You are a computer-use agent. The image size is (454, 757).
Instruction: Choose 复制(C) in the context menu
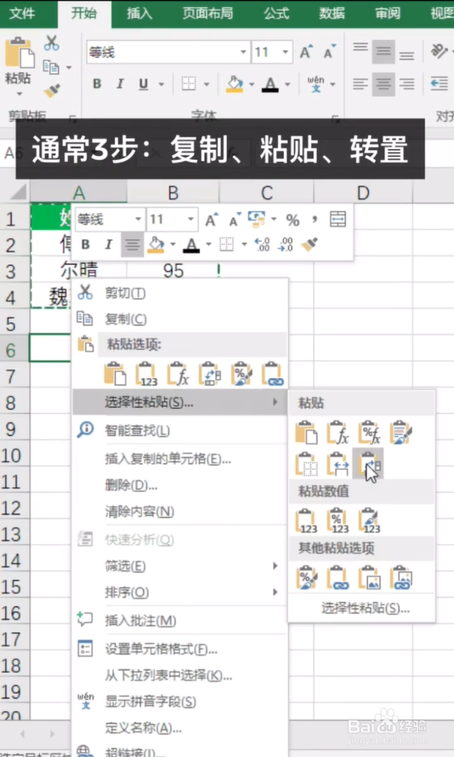[180, 319]
